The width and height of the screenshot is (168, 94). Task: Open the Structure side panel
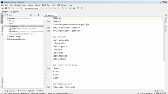click(2, 31)
